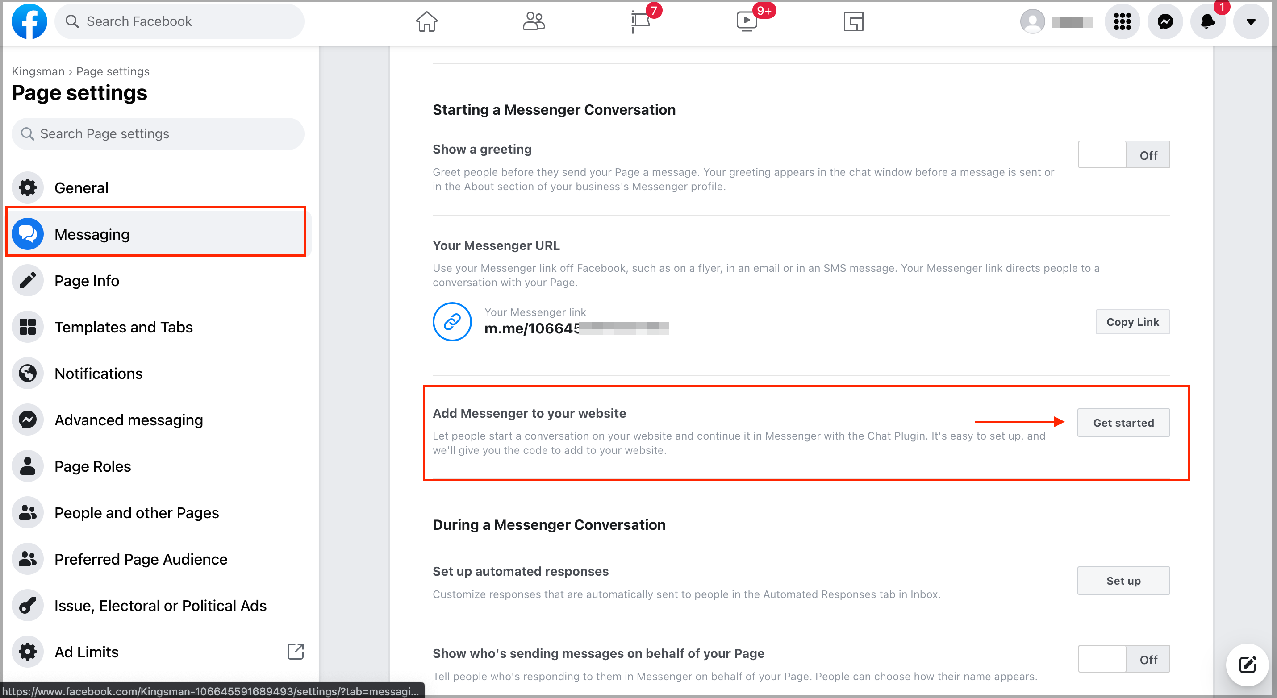Open the Gaming icon in top bar

coord(853,21)
